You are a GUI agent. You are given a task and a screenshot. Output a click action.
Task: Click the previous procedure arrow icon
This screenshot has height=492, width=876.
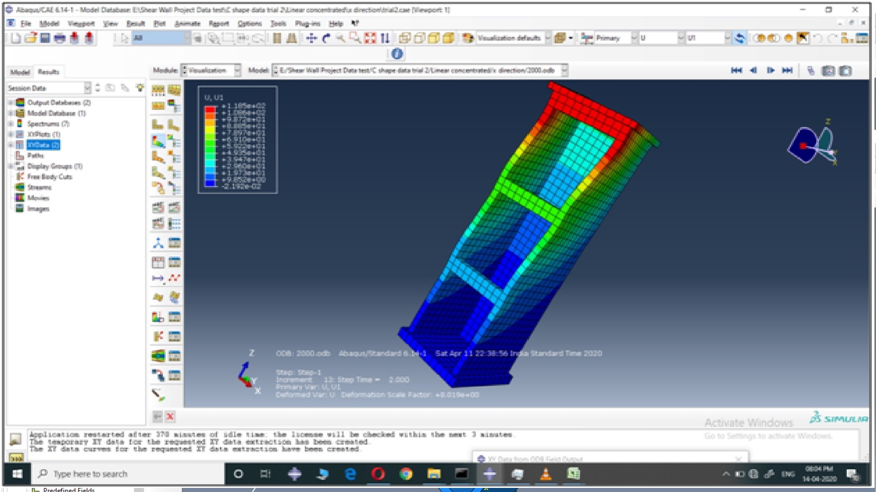coord(157,416)
